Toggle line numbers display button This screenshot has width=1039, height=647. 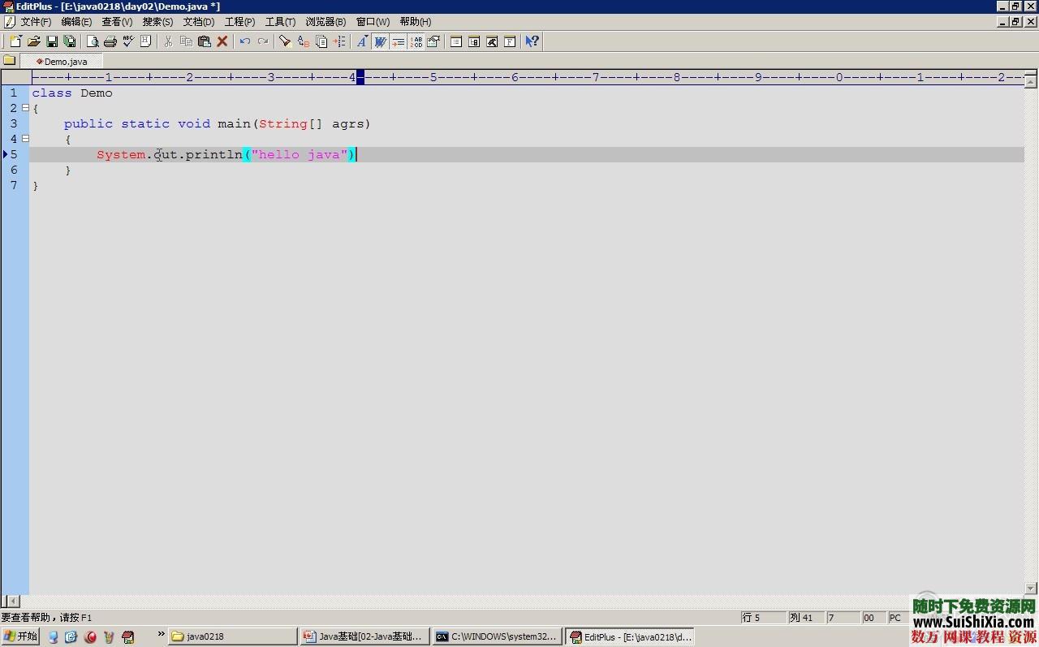point(416,41)
